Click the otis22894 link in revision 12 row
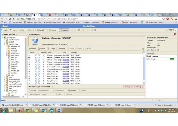The height and width of the screenshot is (126, 178). point(66,55)
